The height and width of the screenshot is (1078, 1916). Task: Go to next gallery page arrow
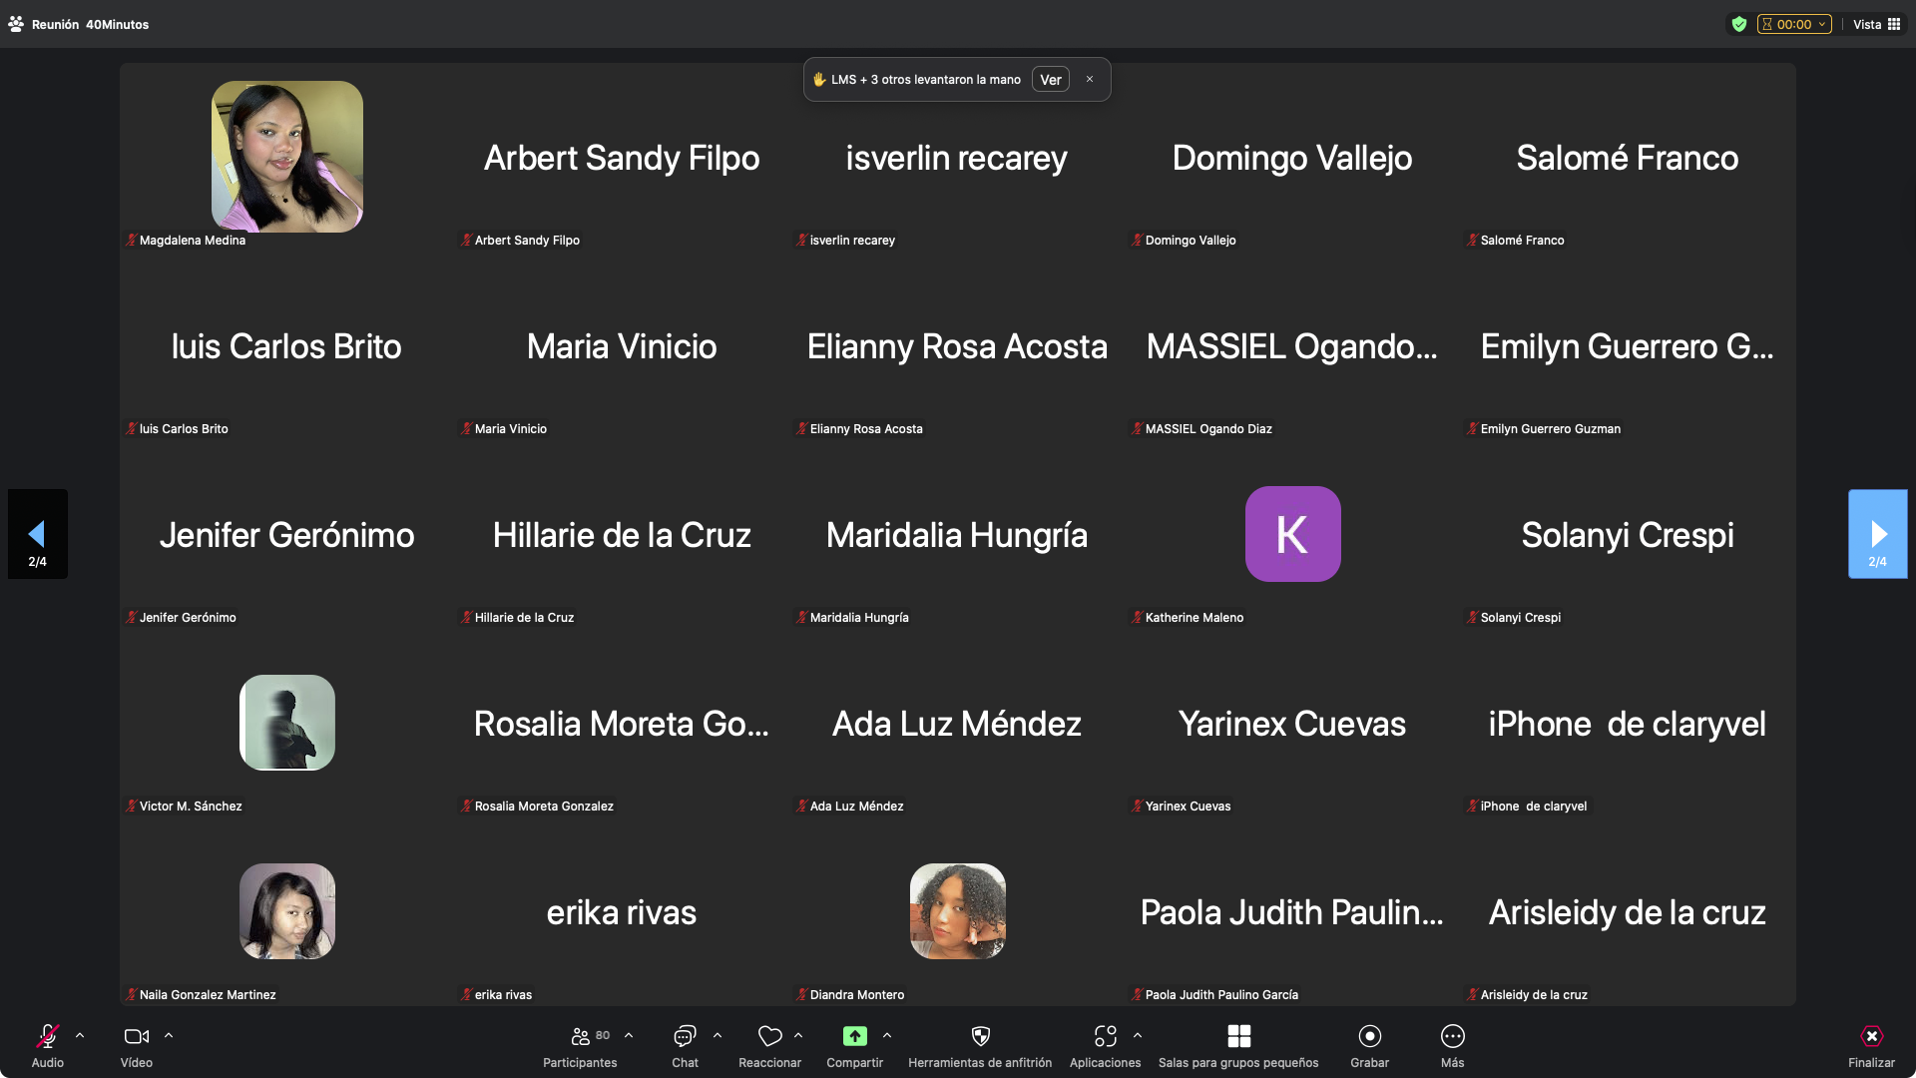[x=1877, y=534]
